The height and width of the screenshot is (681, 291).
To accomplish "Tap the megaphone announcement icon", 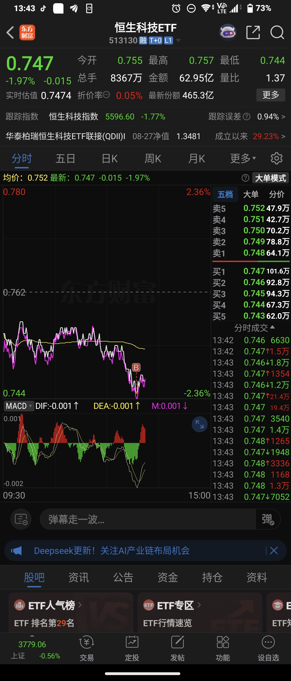I will click(x=16, y=551).
